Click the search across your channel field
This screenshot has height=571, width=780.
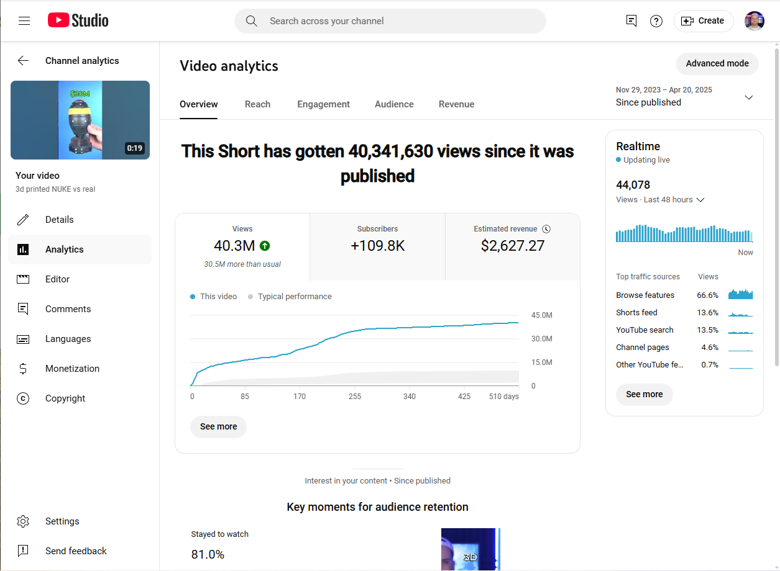coord(390,21)
